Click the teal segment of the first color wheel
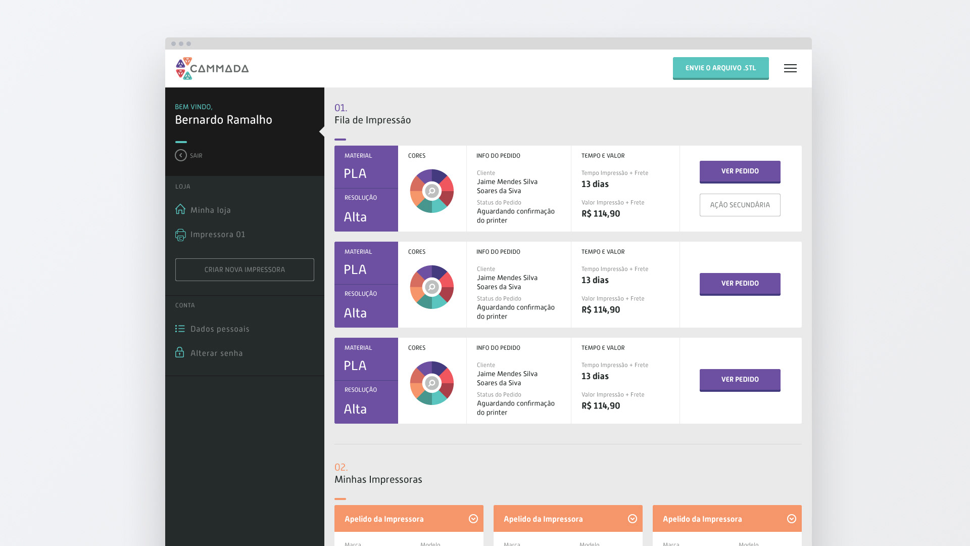970x546 pixels. pyautogui.click(x=438, y=206)
